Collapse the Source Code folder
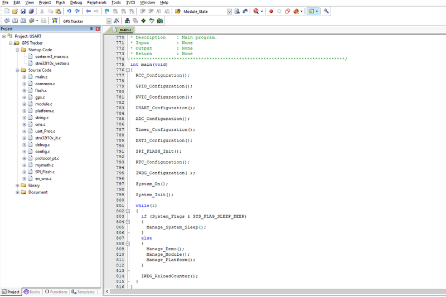 17,70
